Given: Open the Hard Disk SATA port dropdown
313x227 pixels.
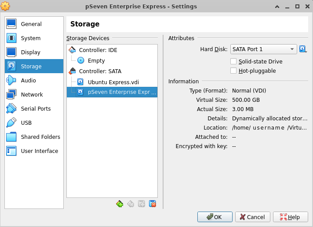Looking at the screenshot, I should coord(263,49).
